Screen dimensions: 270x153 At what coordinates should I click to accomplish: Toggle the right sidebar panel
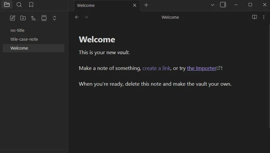click(x=223, y=5)
